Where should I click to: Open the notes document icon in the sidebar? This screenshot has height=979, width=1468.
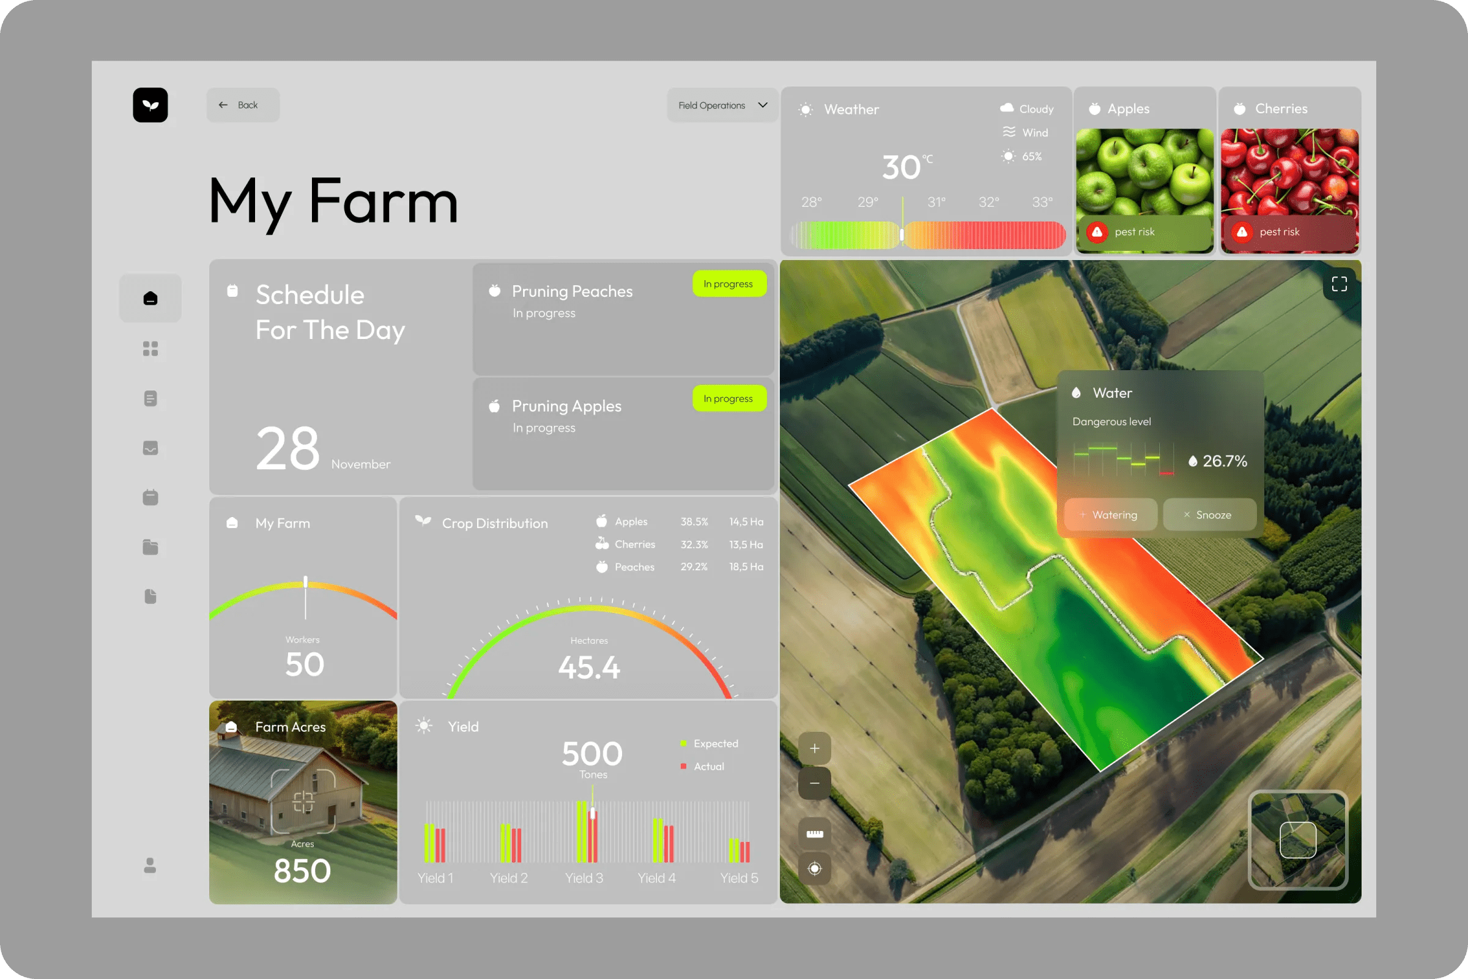(150, 398)
